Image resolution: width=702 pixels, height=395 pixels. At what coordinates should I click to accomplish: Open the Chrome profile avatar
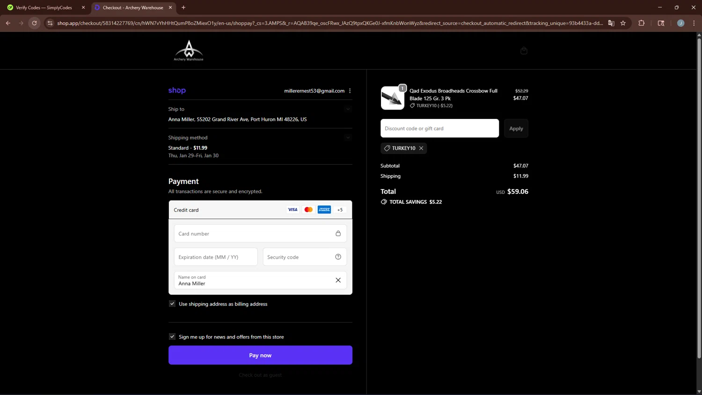click(680, 23)
